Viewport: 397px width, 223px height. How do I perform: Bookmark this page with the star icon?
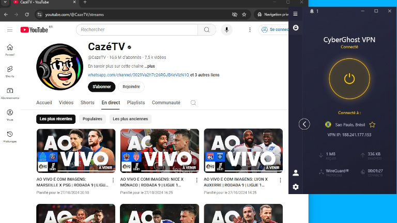[244, 14]
